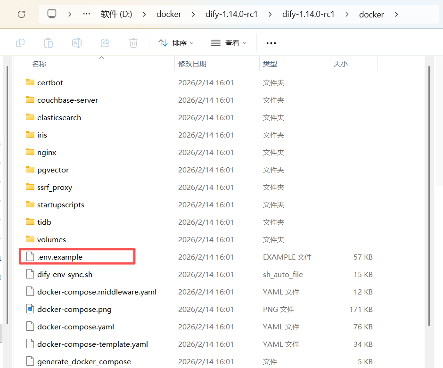Click the Paste toolbar icon

point(49,43)
